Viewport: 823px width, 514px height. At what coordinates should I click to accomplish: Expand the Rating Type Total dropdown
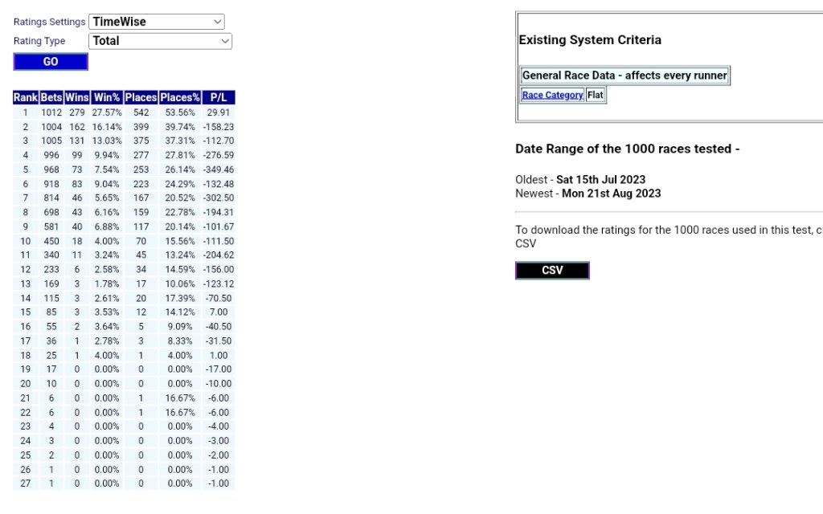(x=160, y=41)
